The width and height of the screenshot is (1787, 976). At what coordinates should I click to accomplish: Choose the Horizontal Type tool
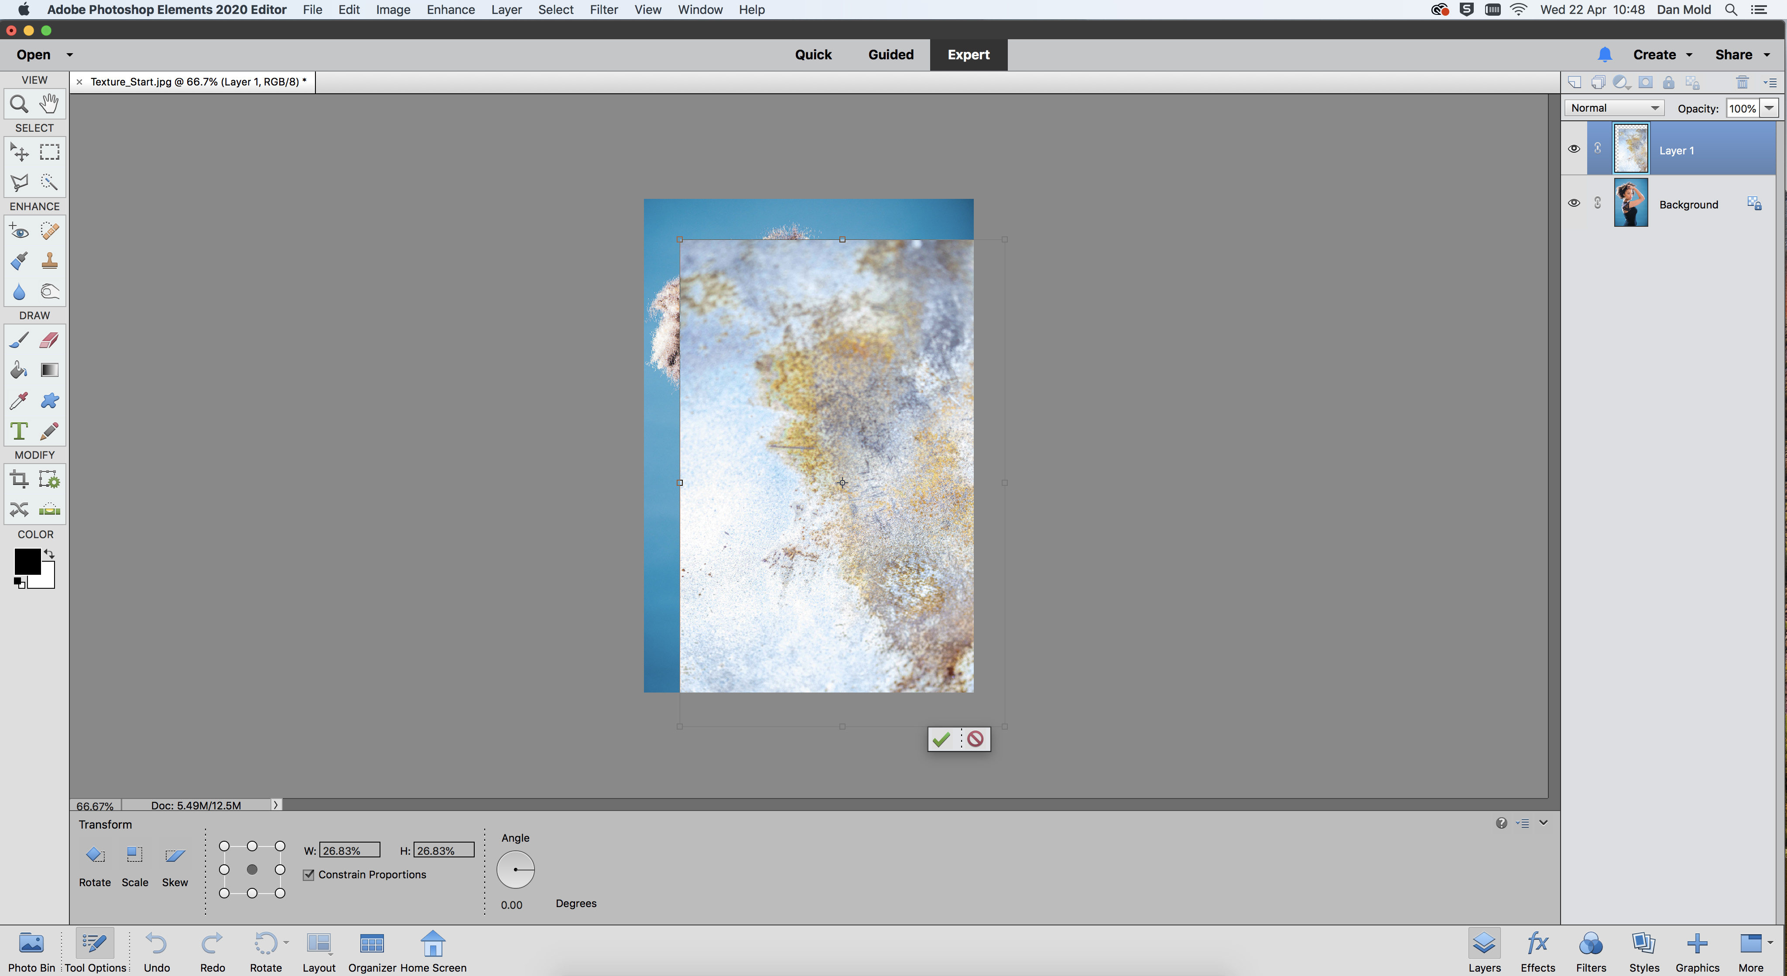19,431
